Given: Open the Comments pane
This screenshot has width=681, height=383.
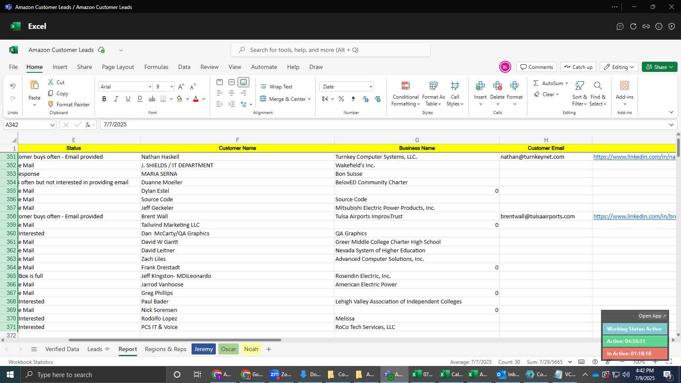Looking at the screenshot, I should coord(537,67).
